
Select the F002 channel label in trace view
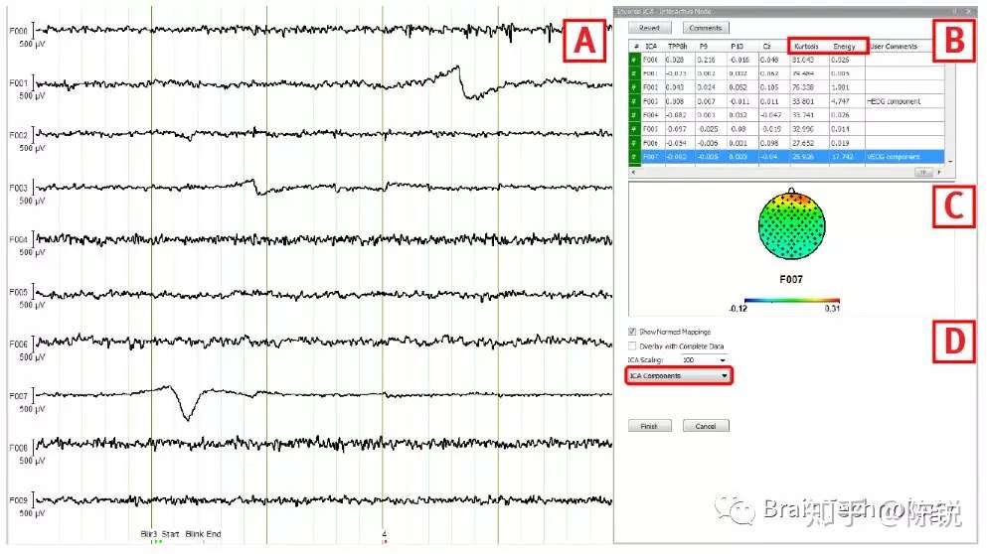click(18, 135)
